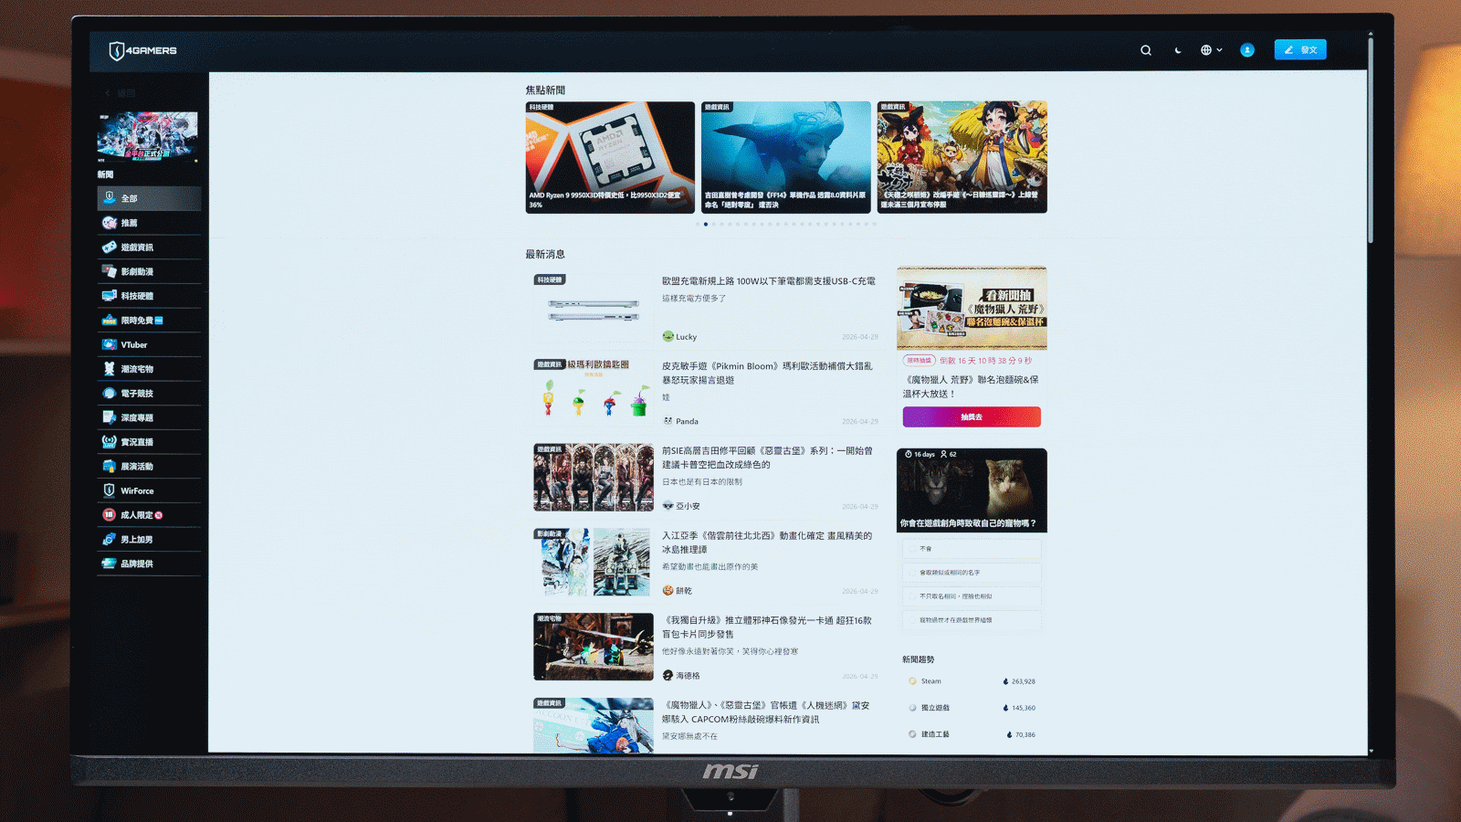Open the user profile avatar icon
The width and height of the screenshot is (1461, 822).
1247,50
